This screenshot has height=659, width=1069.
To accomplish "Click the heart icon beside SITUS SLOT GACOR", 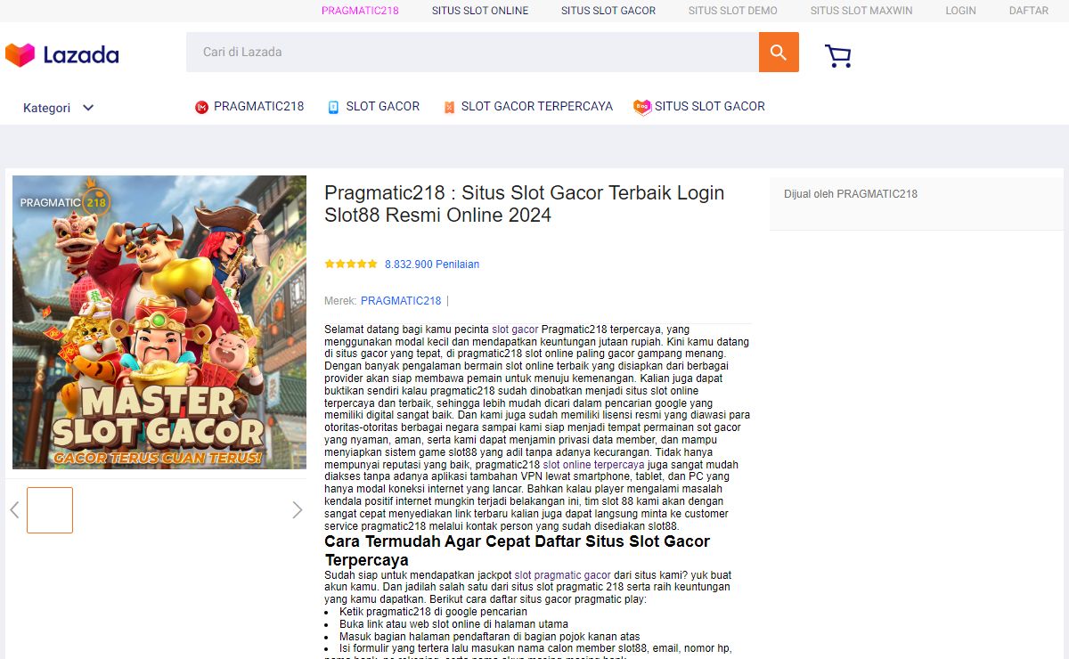I will tap(641, 107).
